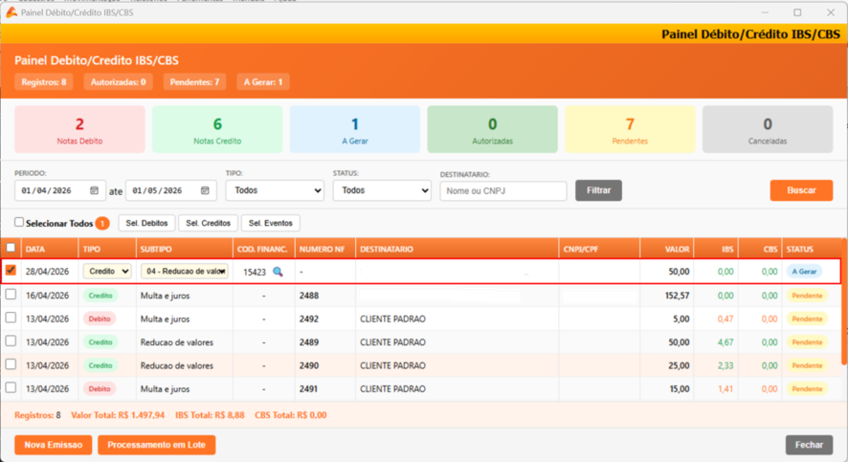Click the Pendentes: 7 header chip
848x462 pixels.
pyautogui.click(x=194, y=82)
